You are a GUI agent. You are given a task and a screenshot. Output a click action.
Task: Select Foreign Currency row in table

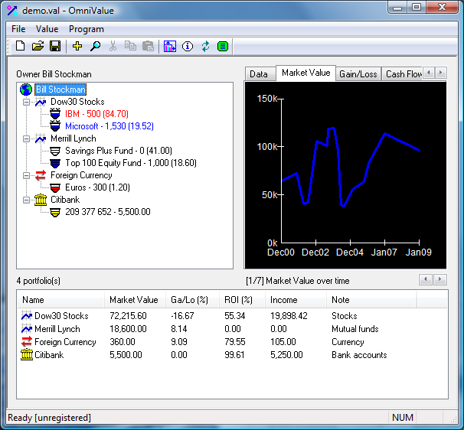point(232,341)
